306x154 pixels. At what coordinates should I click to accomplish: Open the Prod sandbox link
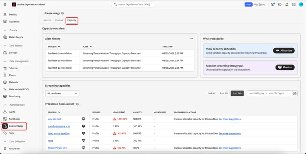[51, 141]
